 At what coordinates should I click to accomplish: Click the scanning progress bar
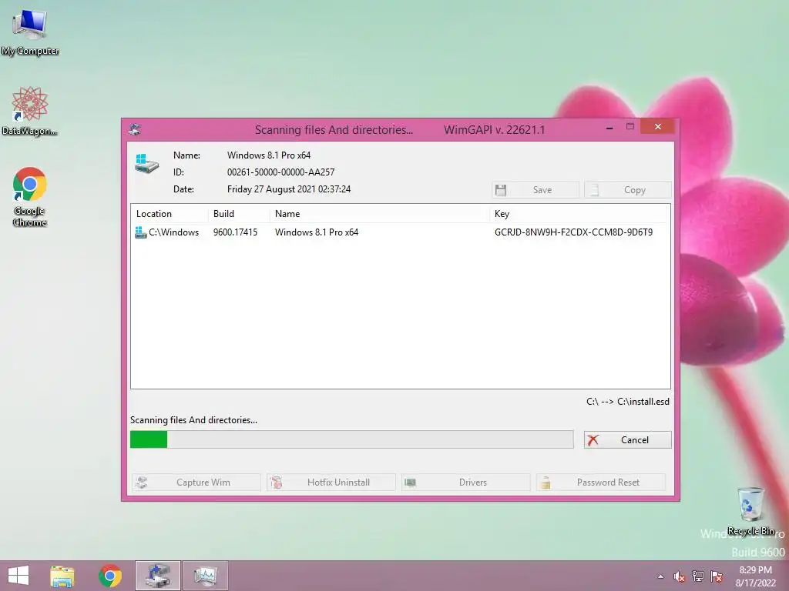(x=351, y=439)
